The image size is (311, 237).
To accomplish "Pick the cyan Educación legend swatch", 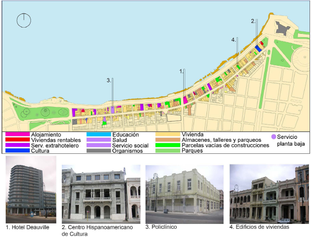I will (99, 135).
